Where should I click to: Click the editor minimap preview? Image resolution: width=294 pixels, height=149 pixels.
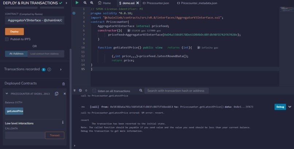(286, 9)
